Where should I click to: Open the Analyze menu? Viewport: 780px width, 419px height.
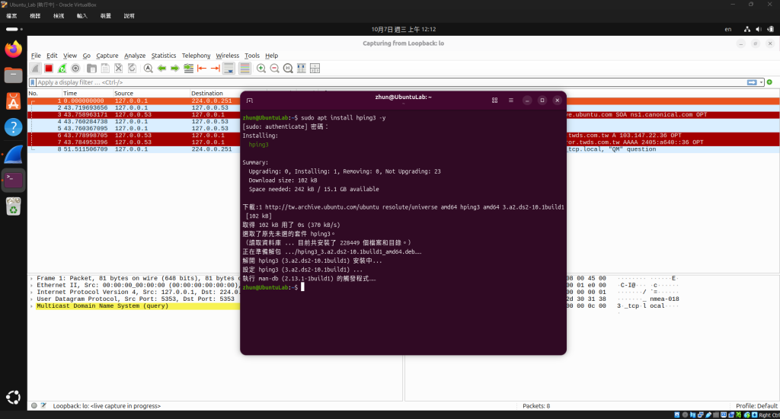pos(135,56)
